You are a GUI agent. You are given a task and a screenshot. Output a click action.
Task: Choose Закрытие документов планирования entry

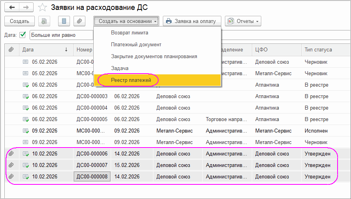click(154, 57)
